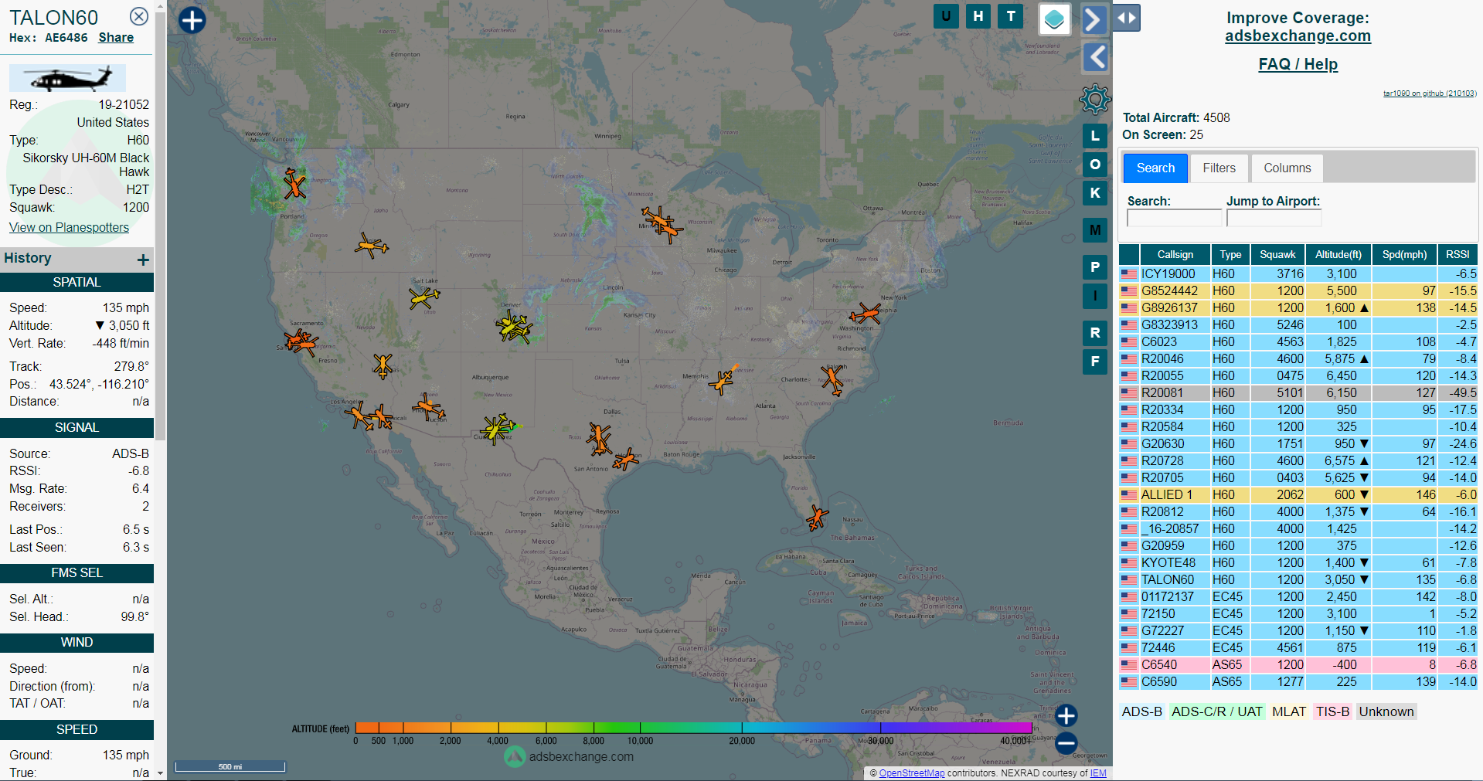Sort table by Callsign column
Viewport: 1483px width, 781px height.
tap(1175, 254)
